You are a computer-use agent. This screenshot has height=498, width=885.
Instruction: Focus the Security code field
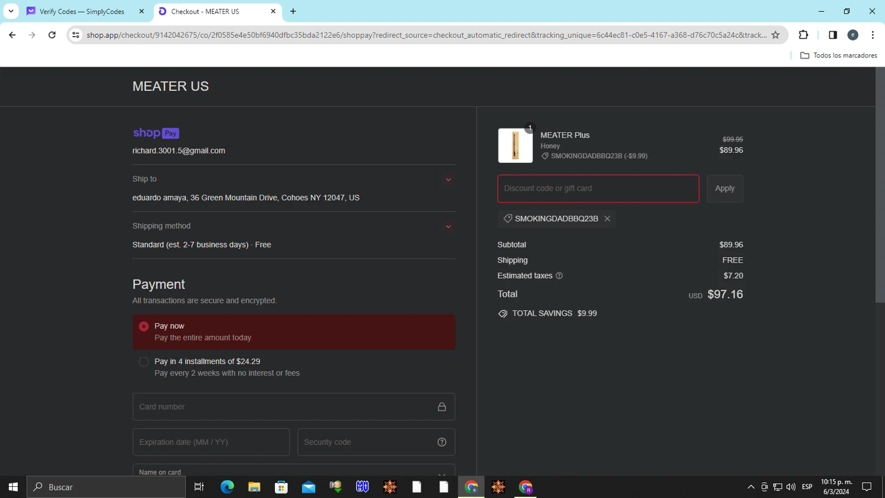pos(376,442)
